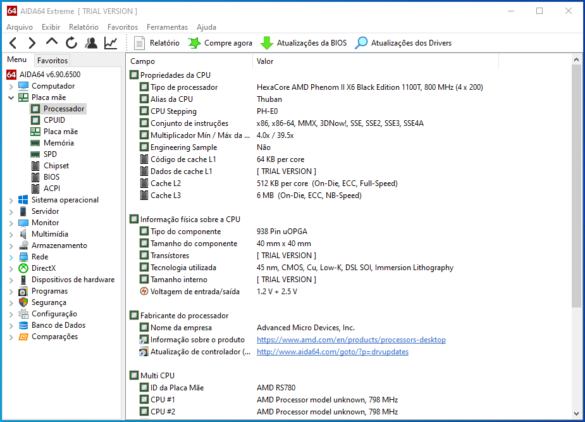Switch to the Favoritos tab

point(52,61)
